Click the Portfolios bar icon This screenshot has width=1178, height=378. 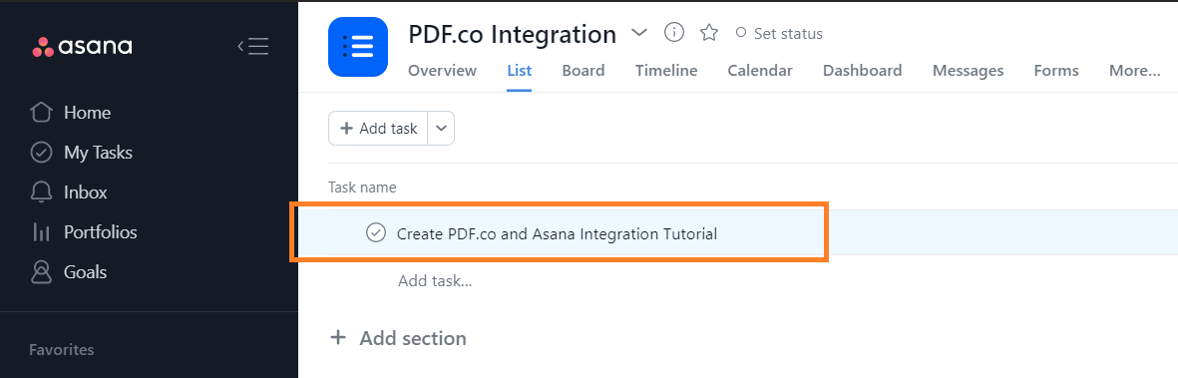pos(41,232)
